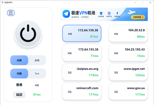Image resolution: width=154 pixels, height=105 pixels.
Task: Click the 全球节点 globe icon in banner
Action: pos(109,13)
